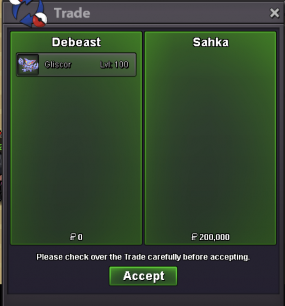Click the Debeast player name header

76,42
